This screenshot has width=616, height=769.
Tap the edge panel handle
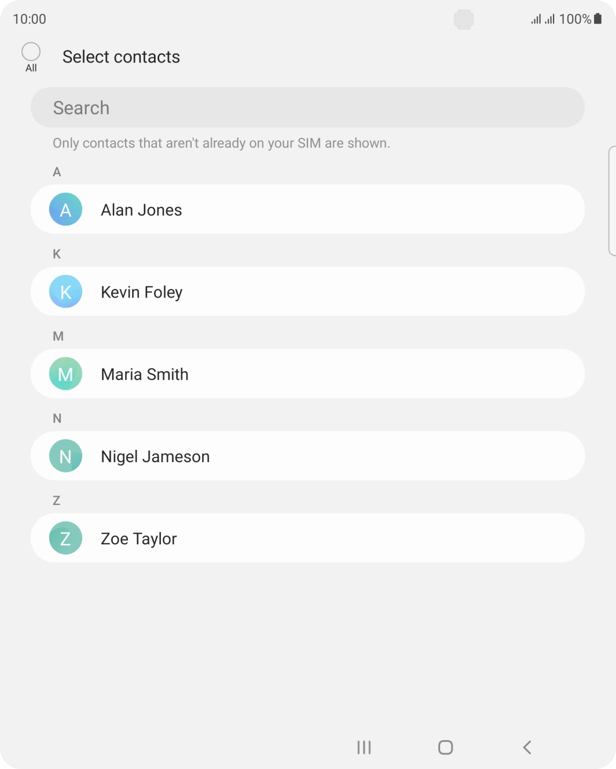pos(612,200)
